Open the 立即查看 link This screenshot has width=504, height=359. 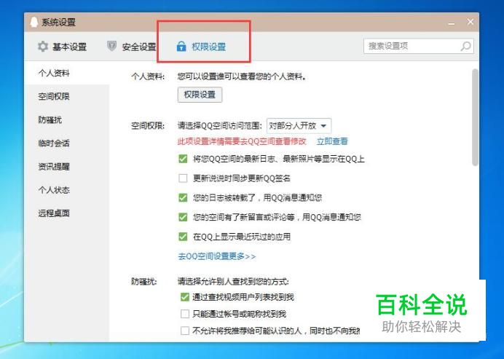coord(332,141)
